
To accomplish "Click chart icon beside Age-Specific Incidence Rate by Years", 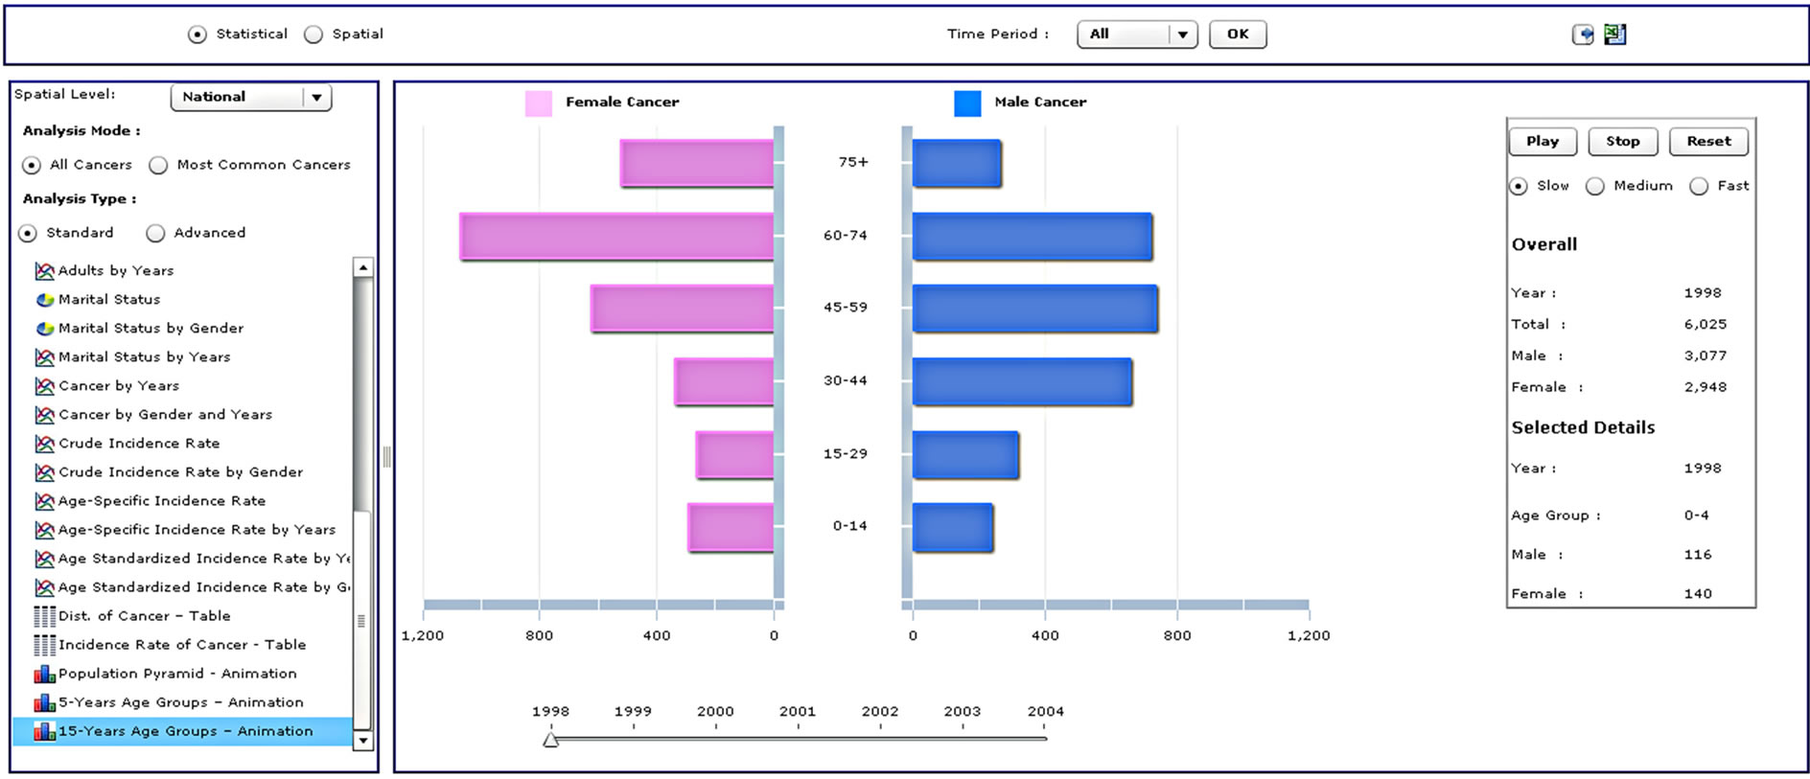I will [x=44, y=530].
